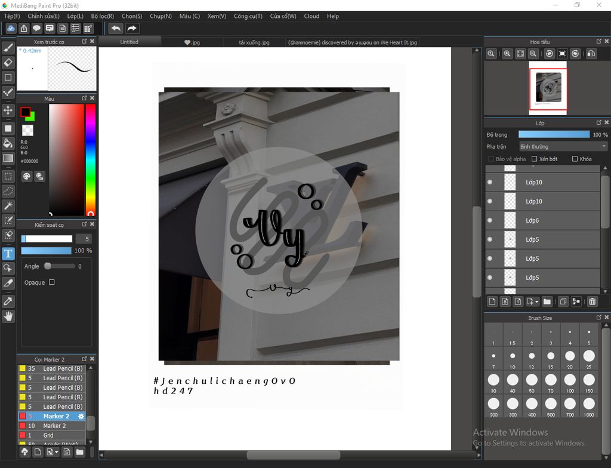This screenshot has width=611, height=468.
Task: Choose brush size 1000 preset
Action: [589, 406]
